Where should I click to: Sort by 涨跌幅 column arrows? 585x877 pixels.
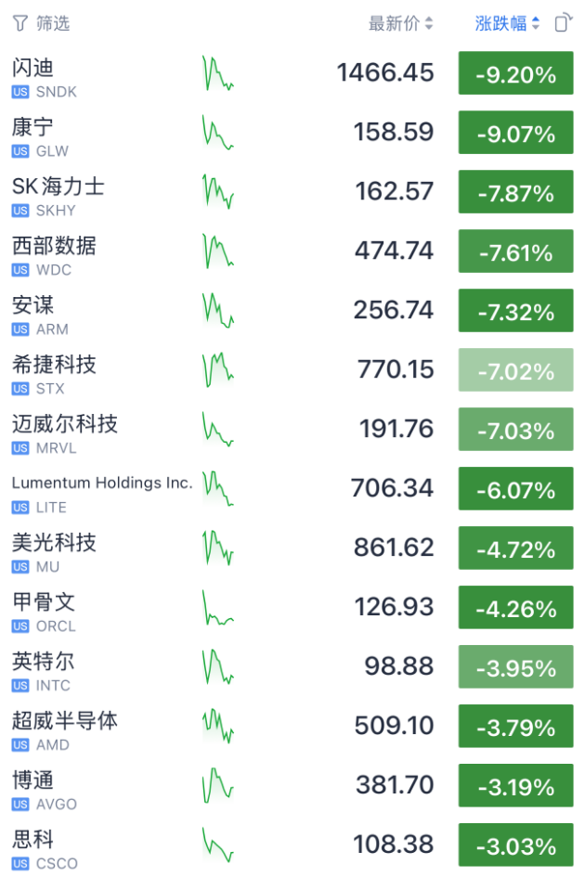tap(536, 23)
